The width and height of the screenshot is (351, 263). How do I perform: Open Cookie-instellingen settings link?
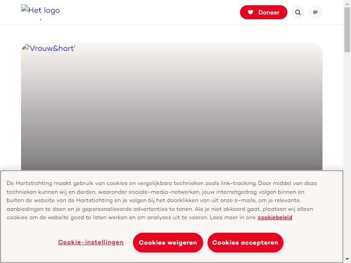pos(91,242)
